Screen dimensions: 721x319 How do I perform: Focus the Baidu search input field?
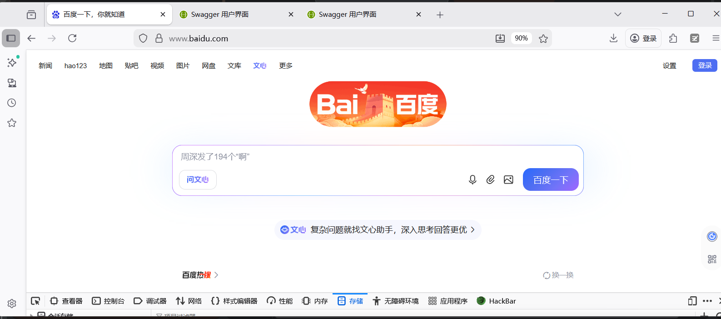click(377, 157)
